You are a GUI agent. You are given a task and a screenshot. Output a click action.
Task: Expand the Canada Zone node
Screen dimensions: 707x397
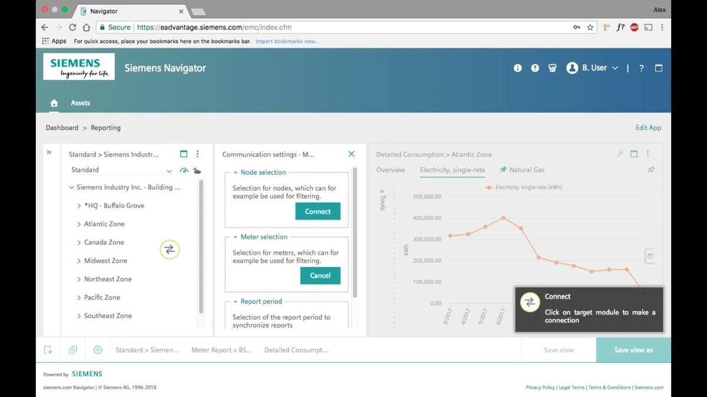point(79,242)
